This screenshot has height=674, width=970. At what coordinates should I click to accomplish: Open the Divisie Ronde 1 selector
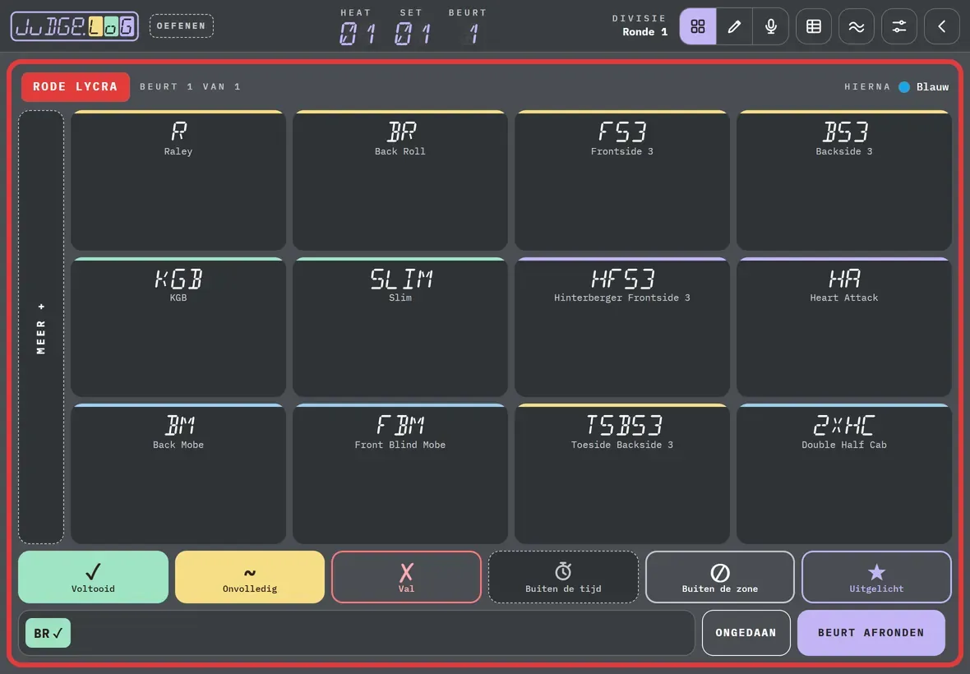(x=640, y=25)
